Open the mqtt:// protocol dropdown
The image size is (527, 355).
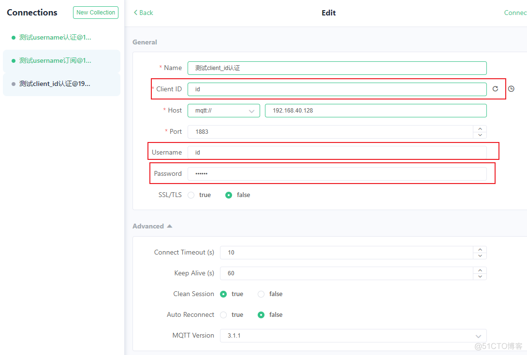(224, 111)
